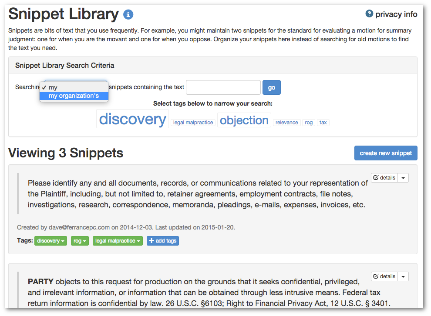Select "my organization's" from the dropdown
Image resolution: width=431 pixels, height=316 pixels.
click(x=74, y=96)
